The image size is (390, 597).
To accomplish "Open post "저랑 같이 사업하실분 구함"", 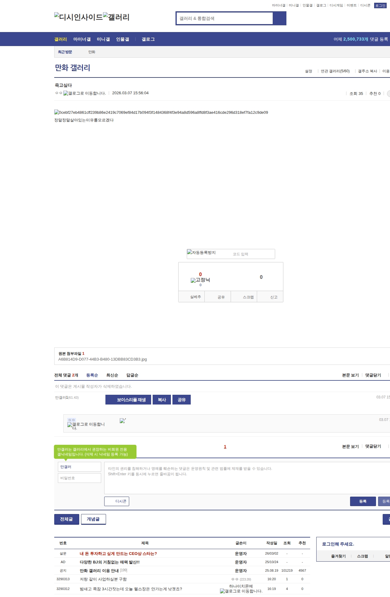I will click(103, 579).
